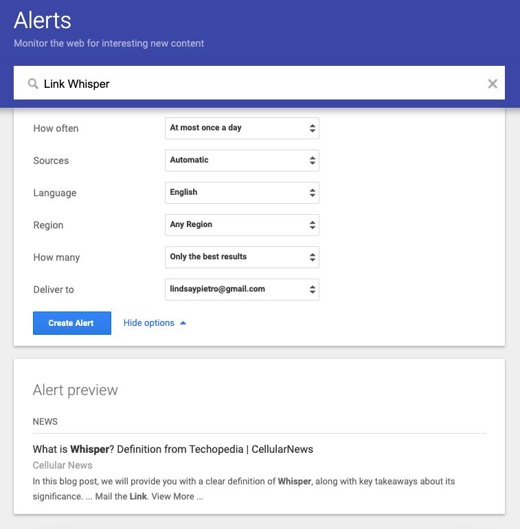Viewport: 520px width, 529px height.
Task: Open the What is Whisper news headline
Action: (x=173, y=449)
